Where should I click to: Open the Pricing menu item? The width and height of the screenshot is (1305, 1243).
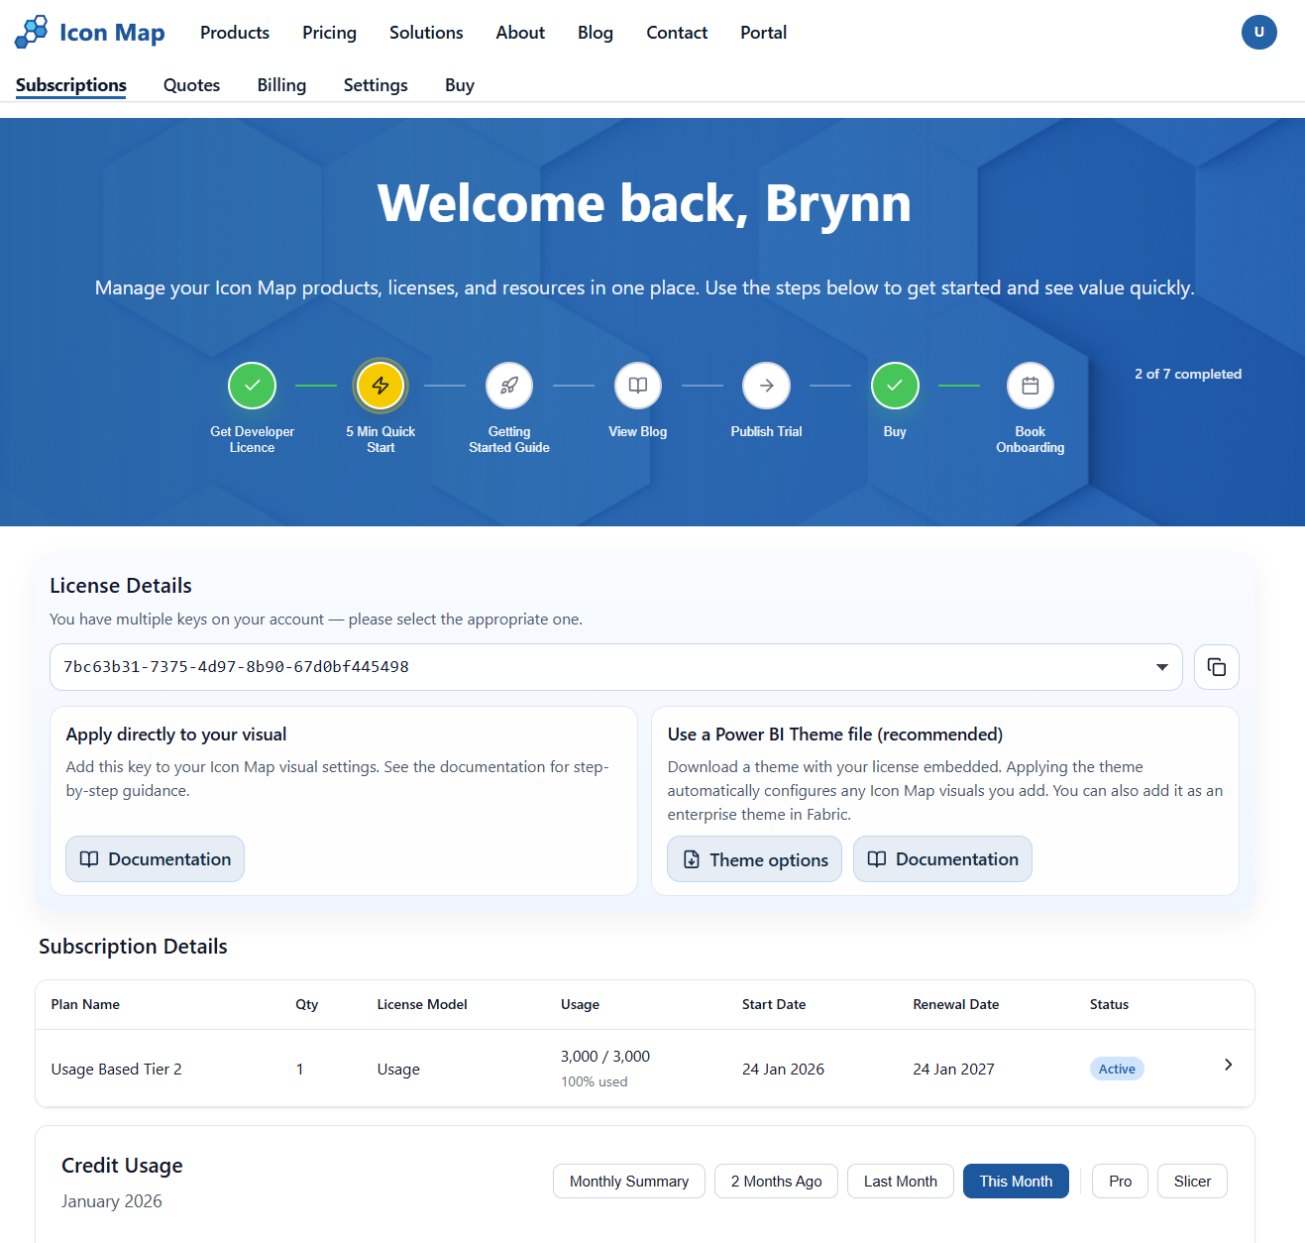329,33
